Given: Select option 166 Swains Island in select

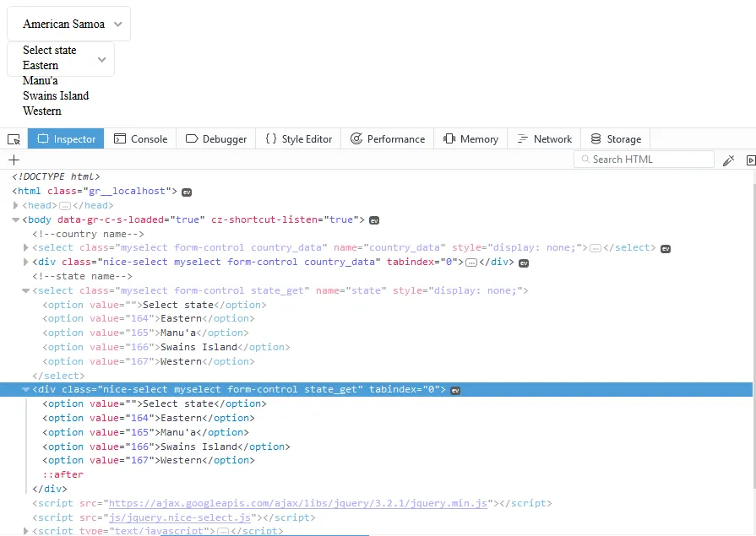Looking at the screenshot, I should pyautogui.click(x=166, y=348).
